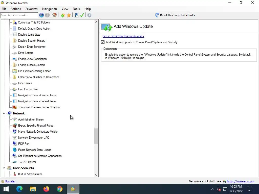
Task: Launch Microsoft Edge from taskbar
Action: click(19, 189)
